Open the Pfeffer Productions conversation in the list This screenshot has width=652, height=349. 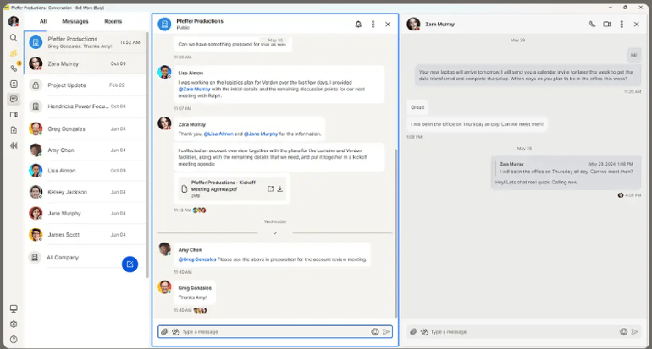point(86,42)
